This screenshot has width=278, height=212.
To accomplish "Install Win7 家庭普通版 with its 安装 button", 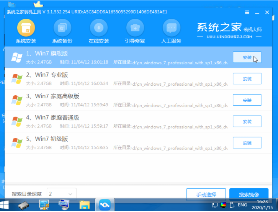I will (x=247, y=121).
